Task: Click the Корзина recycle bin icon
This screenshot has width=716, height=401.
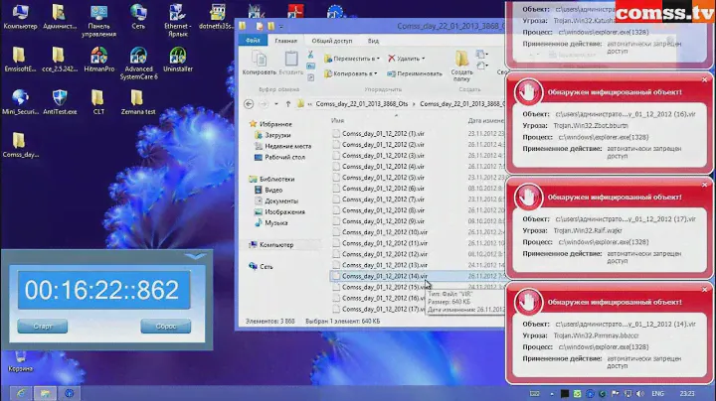Action: point(19,359)
